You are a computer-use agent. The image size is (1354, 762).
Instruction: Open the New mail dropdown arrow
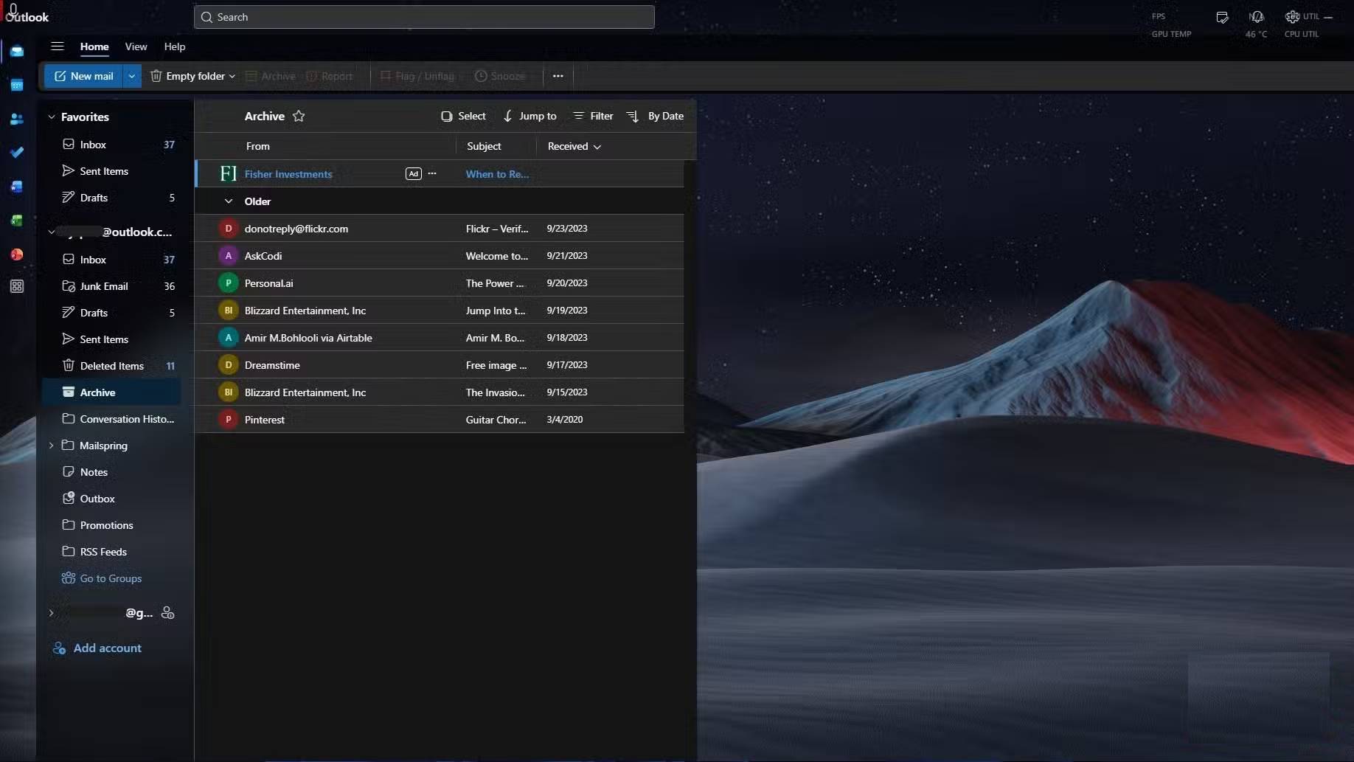(x=131, y=76)
